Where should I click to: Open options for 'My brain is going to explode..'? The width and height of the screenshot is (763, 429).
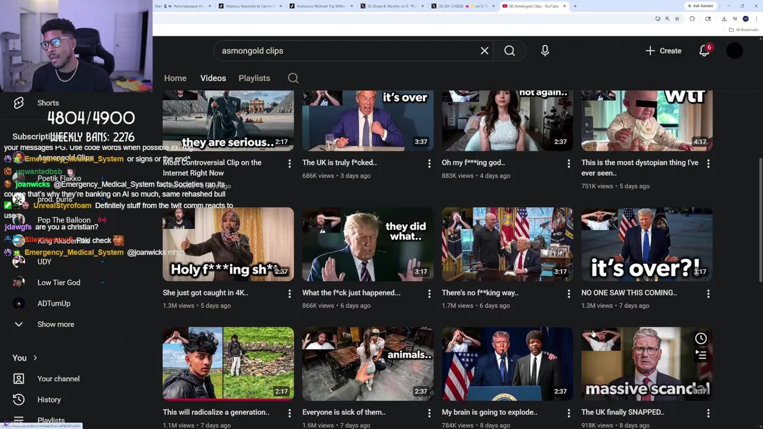click(569, 413)
